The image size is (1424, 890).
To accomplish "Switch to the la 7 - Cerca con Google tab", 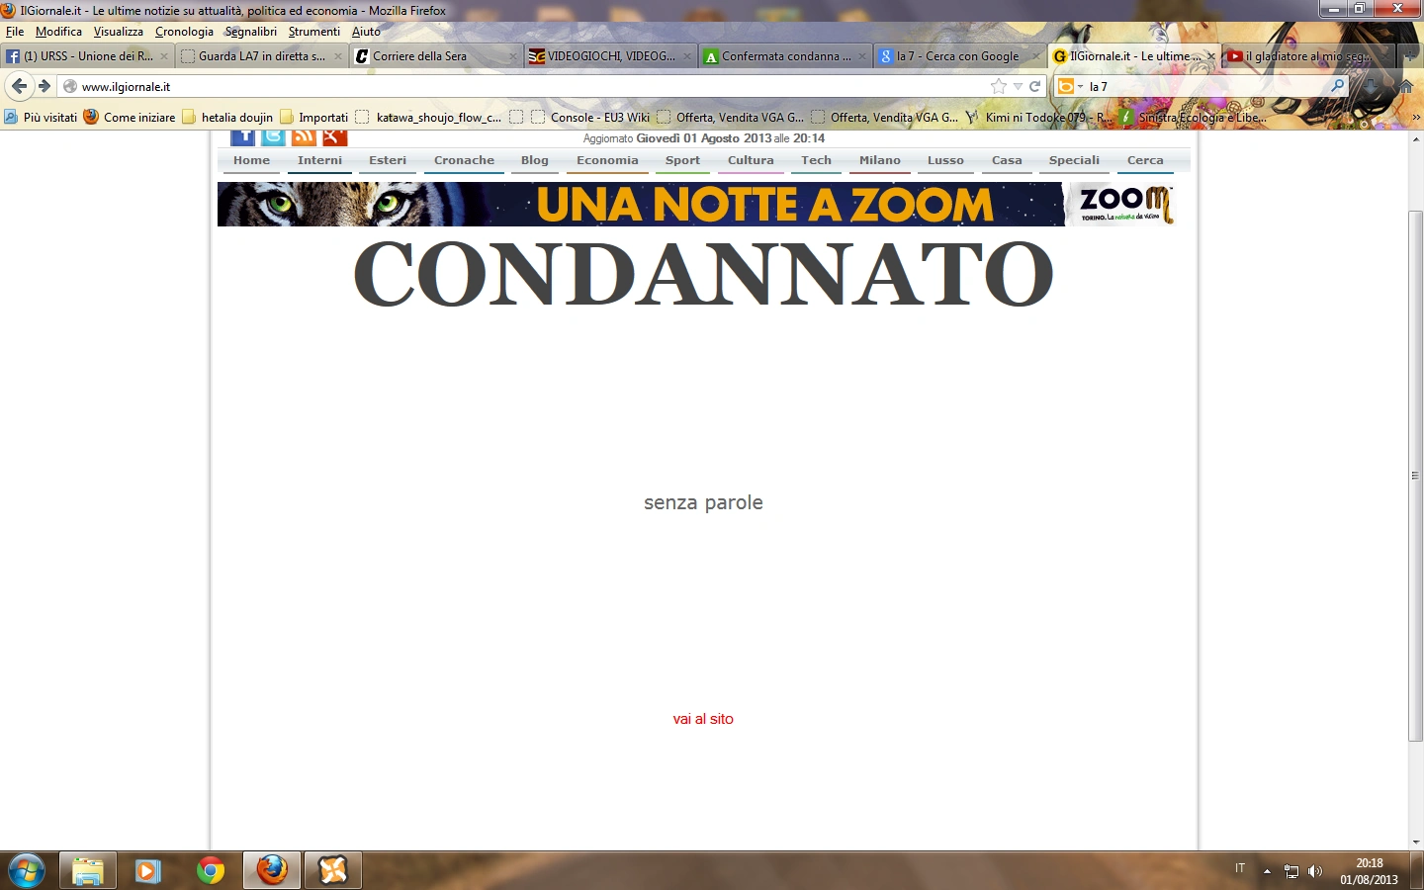I will coord(959,56).
